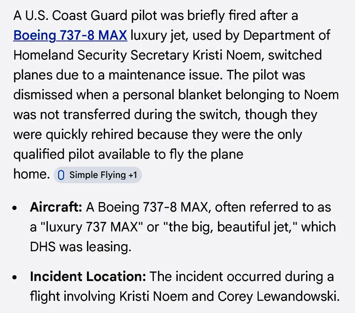The image size is (355, 313).
Task: Click the bullet dot beside Incident Location
Action: point(15,278)
